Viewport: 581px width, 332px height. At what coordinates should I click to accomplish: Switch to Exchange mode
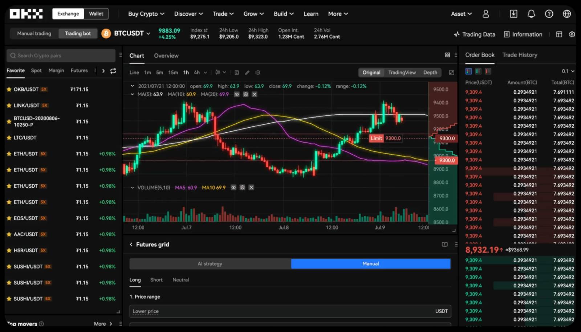pyautogui.click(x=68, y=14)
